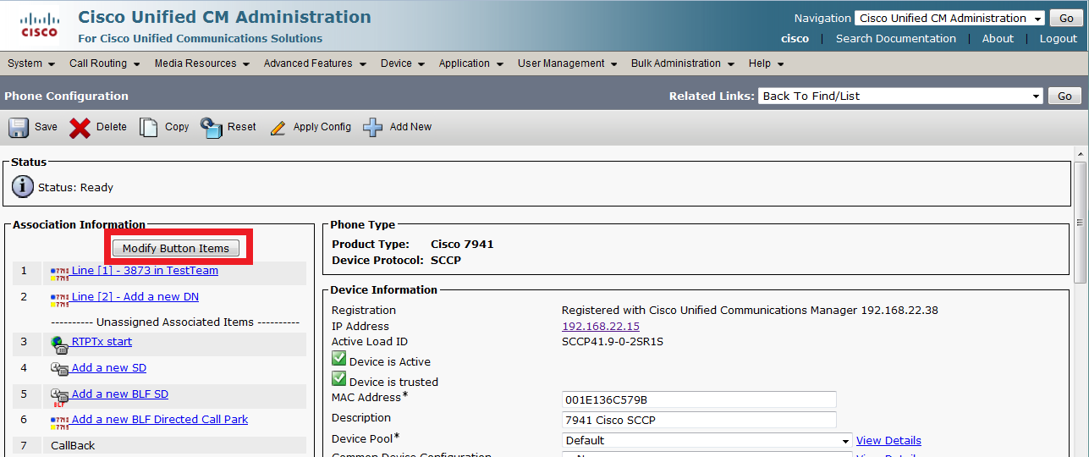The height and width of the screenshot is (457, 1089).
Task: Click the RTPTx start service icon
Action: coord(59,344)
